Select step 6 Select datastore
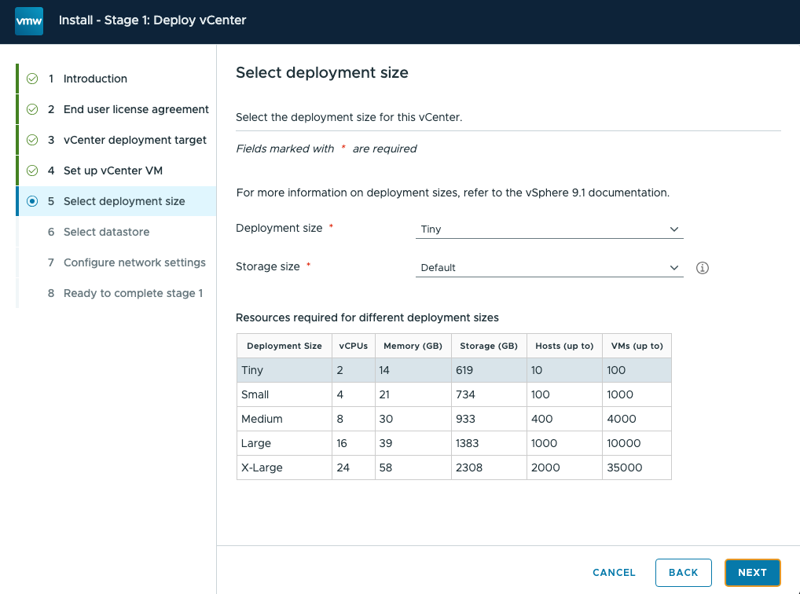Screen dimensions: 800x594 coord(117,232)
